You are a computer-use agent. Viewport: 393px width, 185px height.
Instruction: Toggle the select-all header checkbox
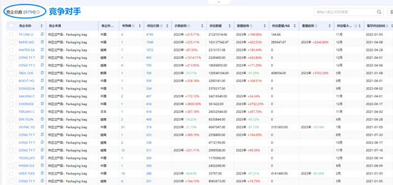[x=11, y=26]
